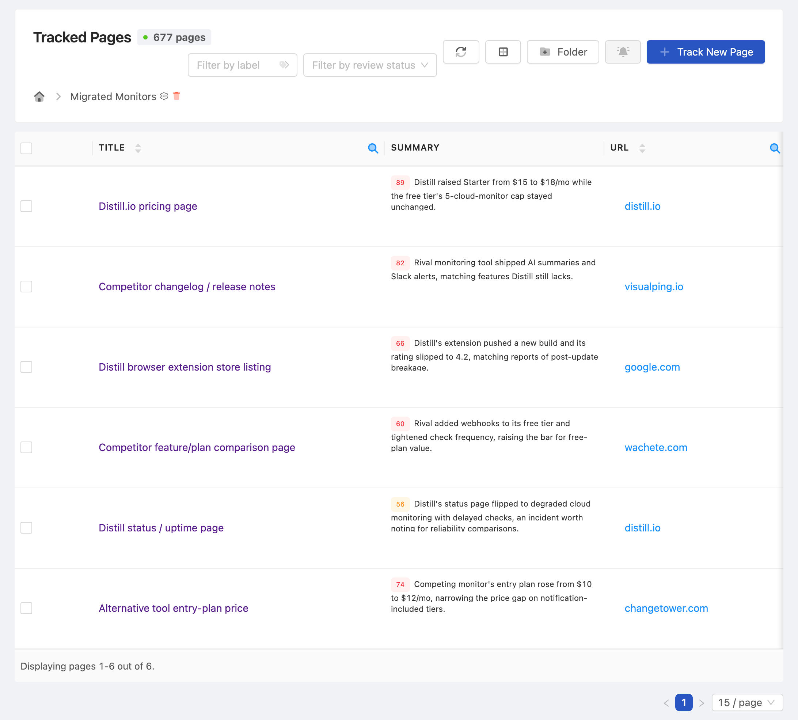This screenshot has width=798, height=720.
Task: Open the alerts bell button
Action: click(622, 52)
